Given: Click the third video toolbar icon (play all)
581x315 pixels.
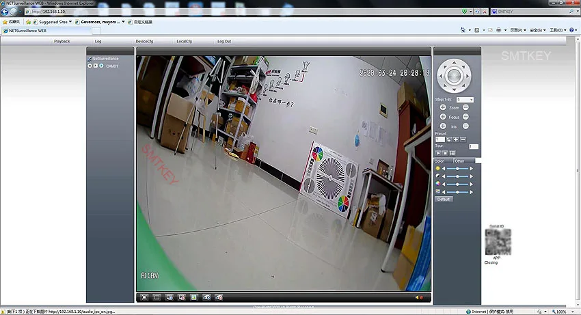Looking at the screenshot, I should click(170, 297).
